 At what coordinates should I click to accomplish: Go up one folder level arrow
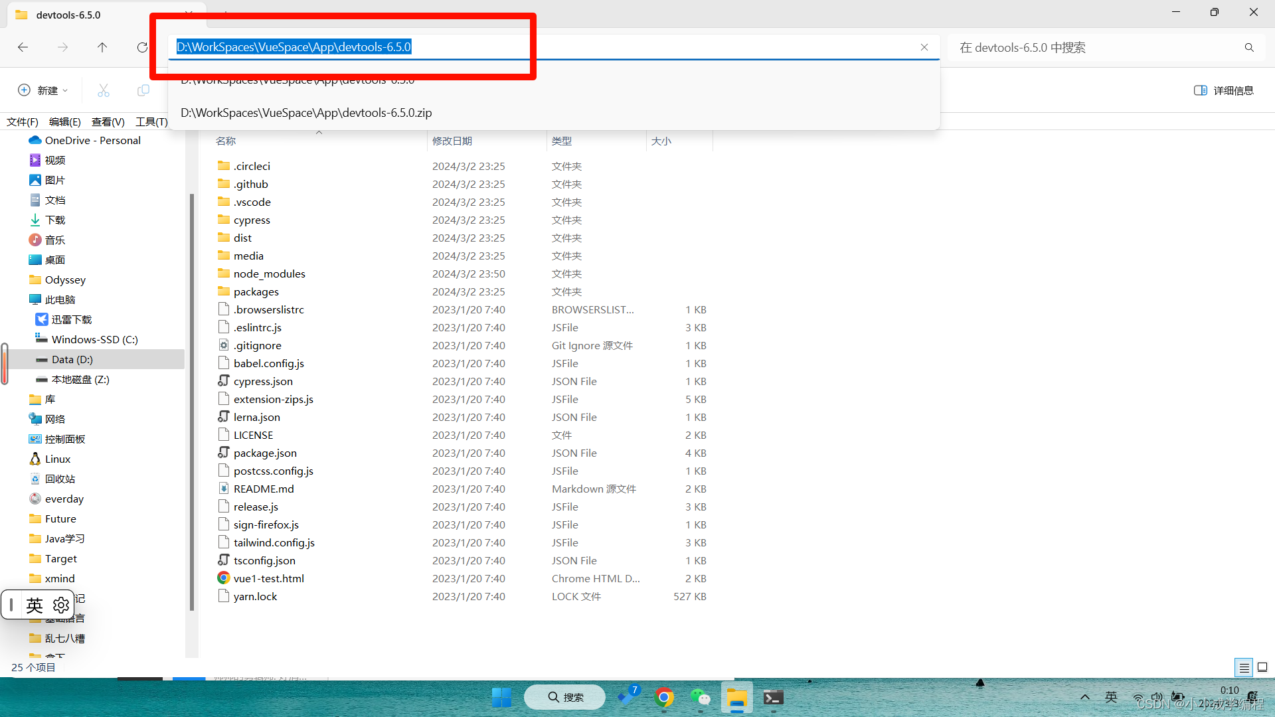click(102, 47)
